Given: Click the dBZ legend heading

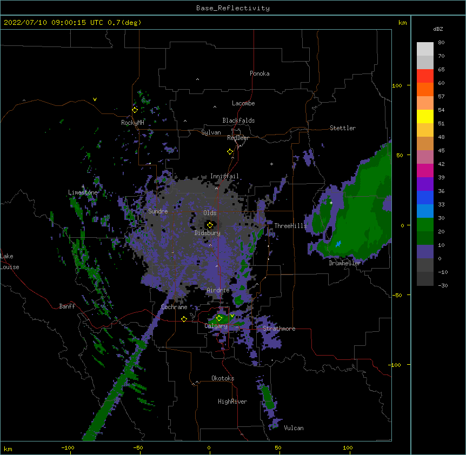Looking at the screenshot, I should pyautogui.click(x=438, y=29).
